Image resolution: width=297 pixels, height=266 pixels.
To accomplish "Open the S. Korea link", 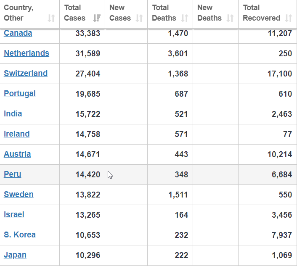I will coord(20,235).
